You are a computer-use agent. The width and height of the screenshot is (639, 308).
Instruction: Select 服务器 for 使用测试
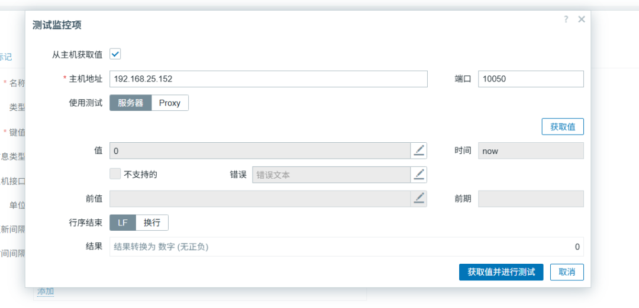coord(130,103)
